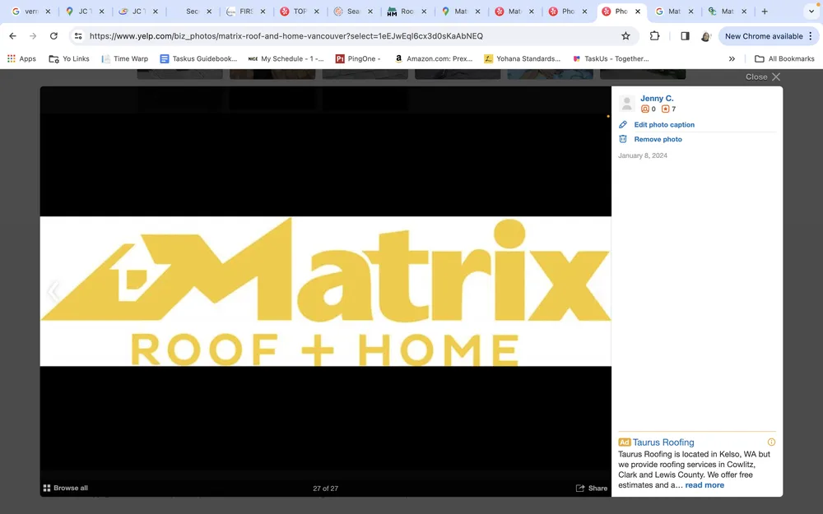Toggle the bookmark star for this page
This screenshot has height=514, width=823.
pyautogui.click(x=625, y=35)
